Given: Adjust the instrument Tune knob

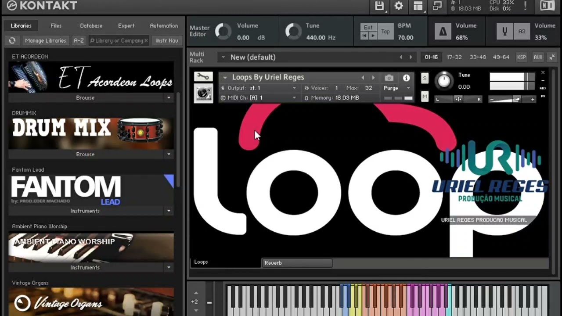Looking at the screenshot, I should pos(444,80).
